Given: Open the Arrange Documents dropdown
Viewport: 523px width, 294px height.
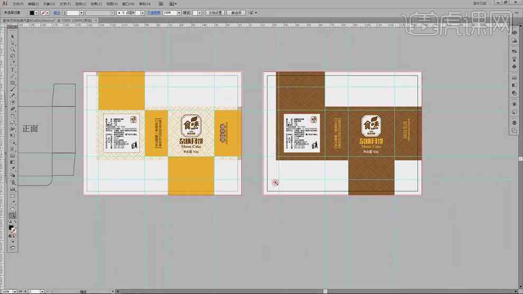Looking at the screenshot, I should click(x=172, y=4).
